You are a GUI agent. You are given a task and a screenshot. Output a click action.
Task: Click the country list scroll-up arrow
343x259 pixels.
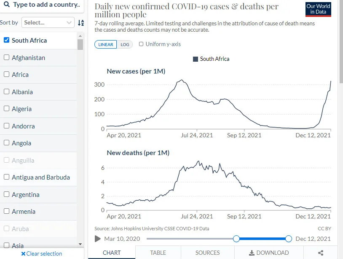click(x=80, y=36)
